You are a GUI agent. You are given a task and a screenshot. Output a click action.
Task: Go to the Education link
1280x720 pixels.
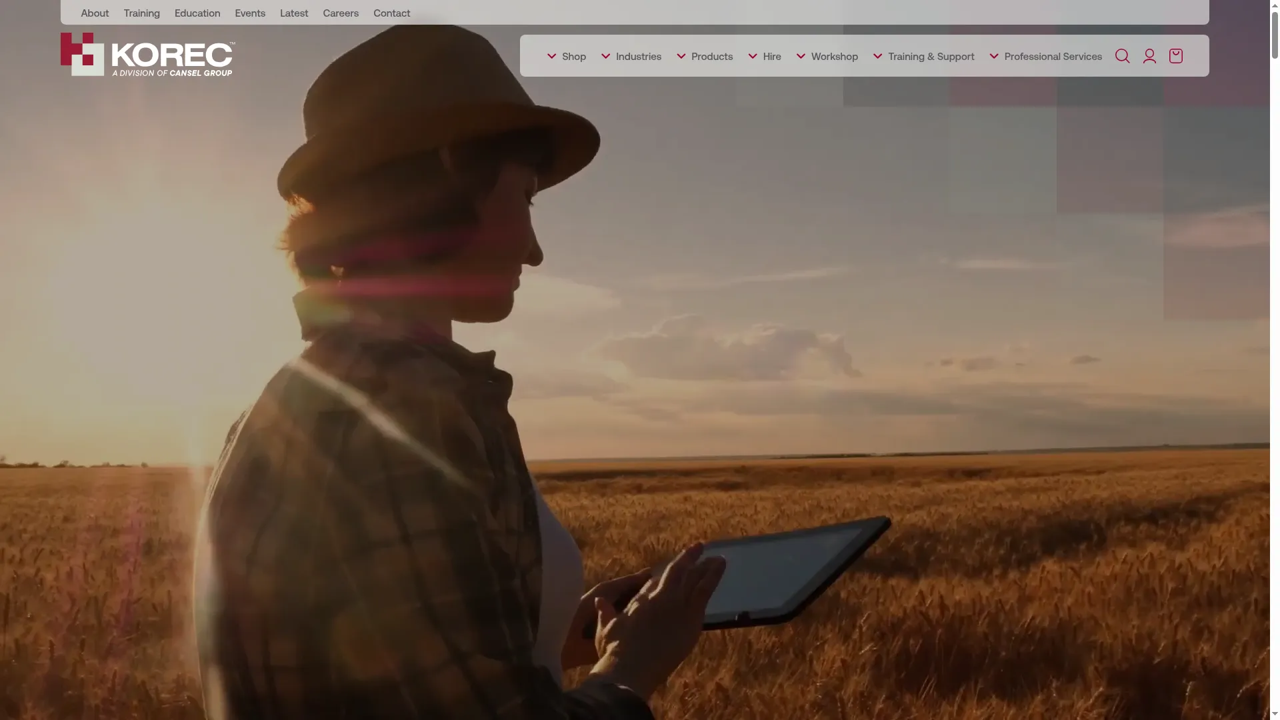pos(197,13)
